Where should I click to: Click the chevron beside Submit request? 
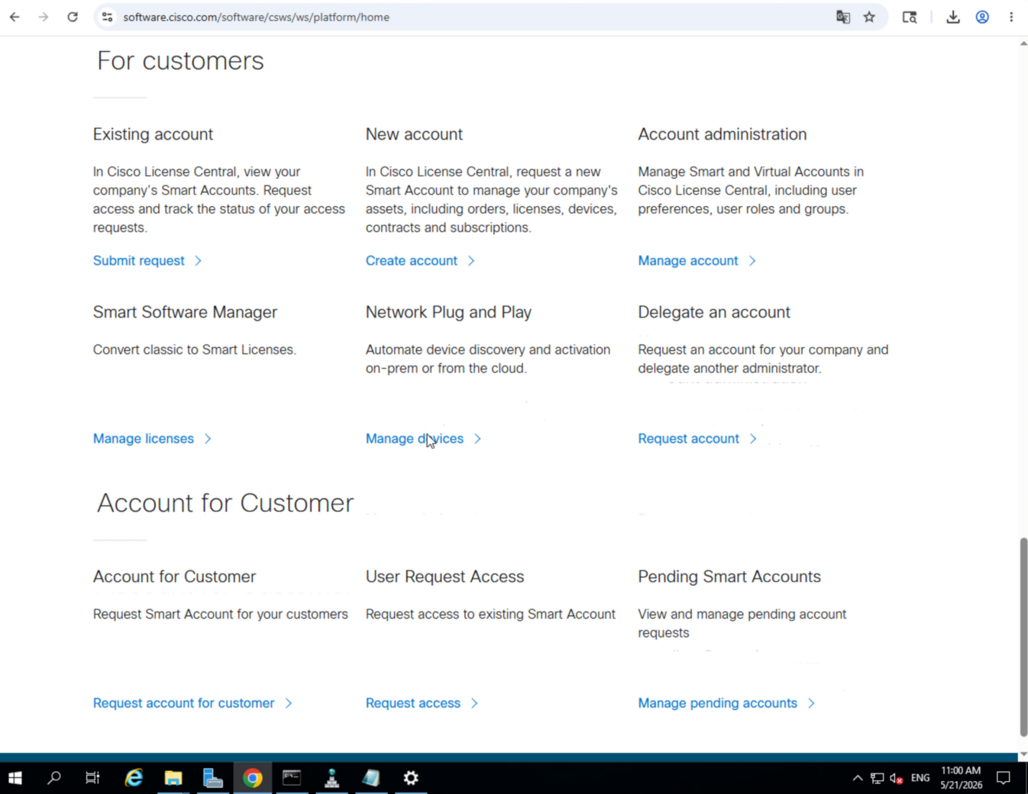point(198,261)
